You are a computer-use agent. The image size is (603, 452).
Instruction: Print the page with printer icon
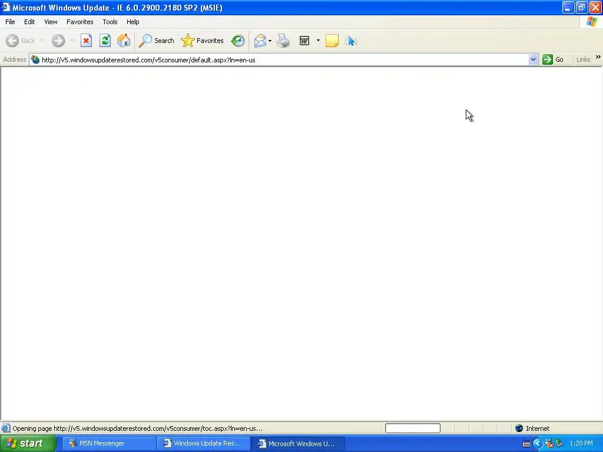click(283, 41)
